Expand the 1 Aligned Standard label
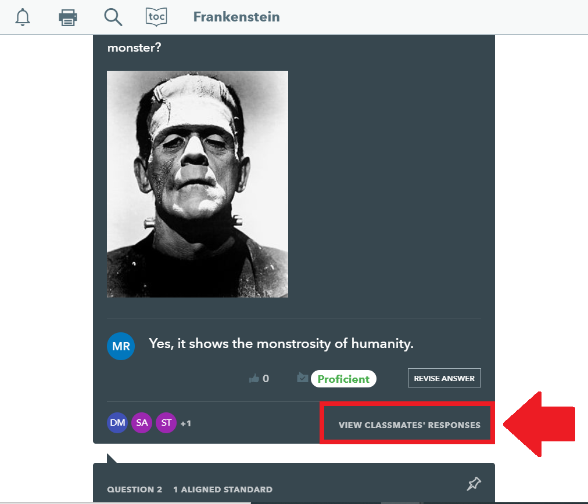588x504 pixels. tap(223, 490)
